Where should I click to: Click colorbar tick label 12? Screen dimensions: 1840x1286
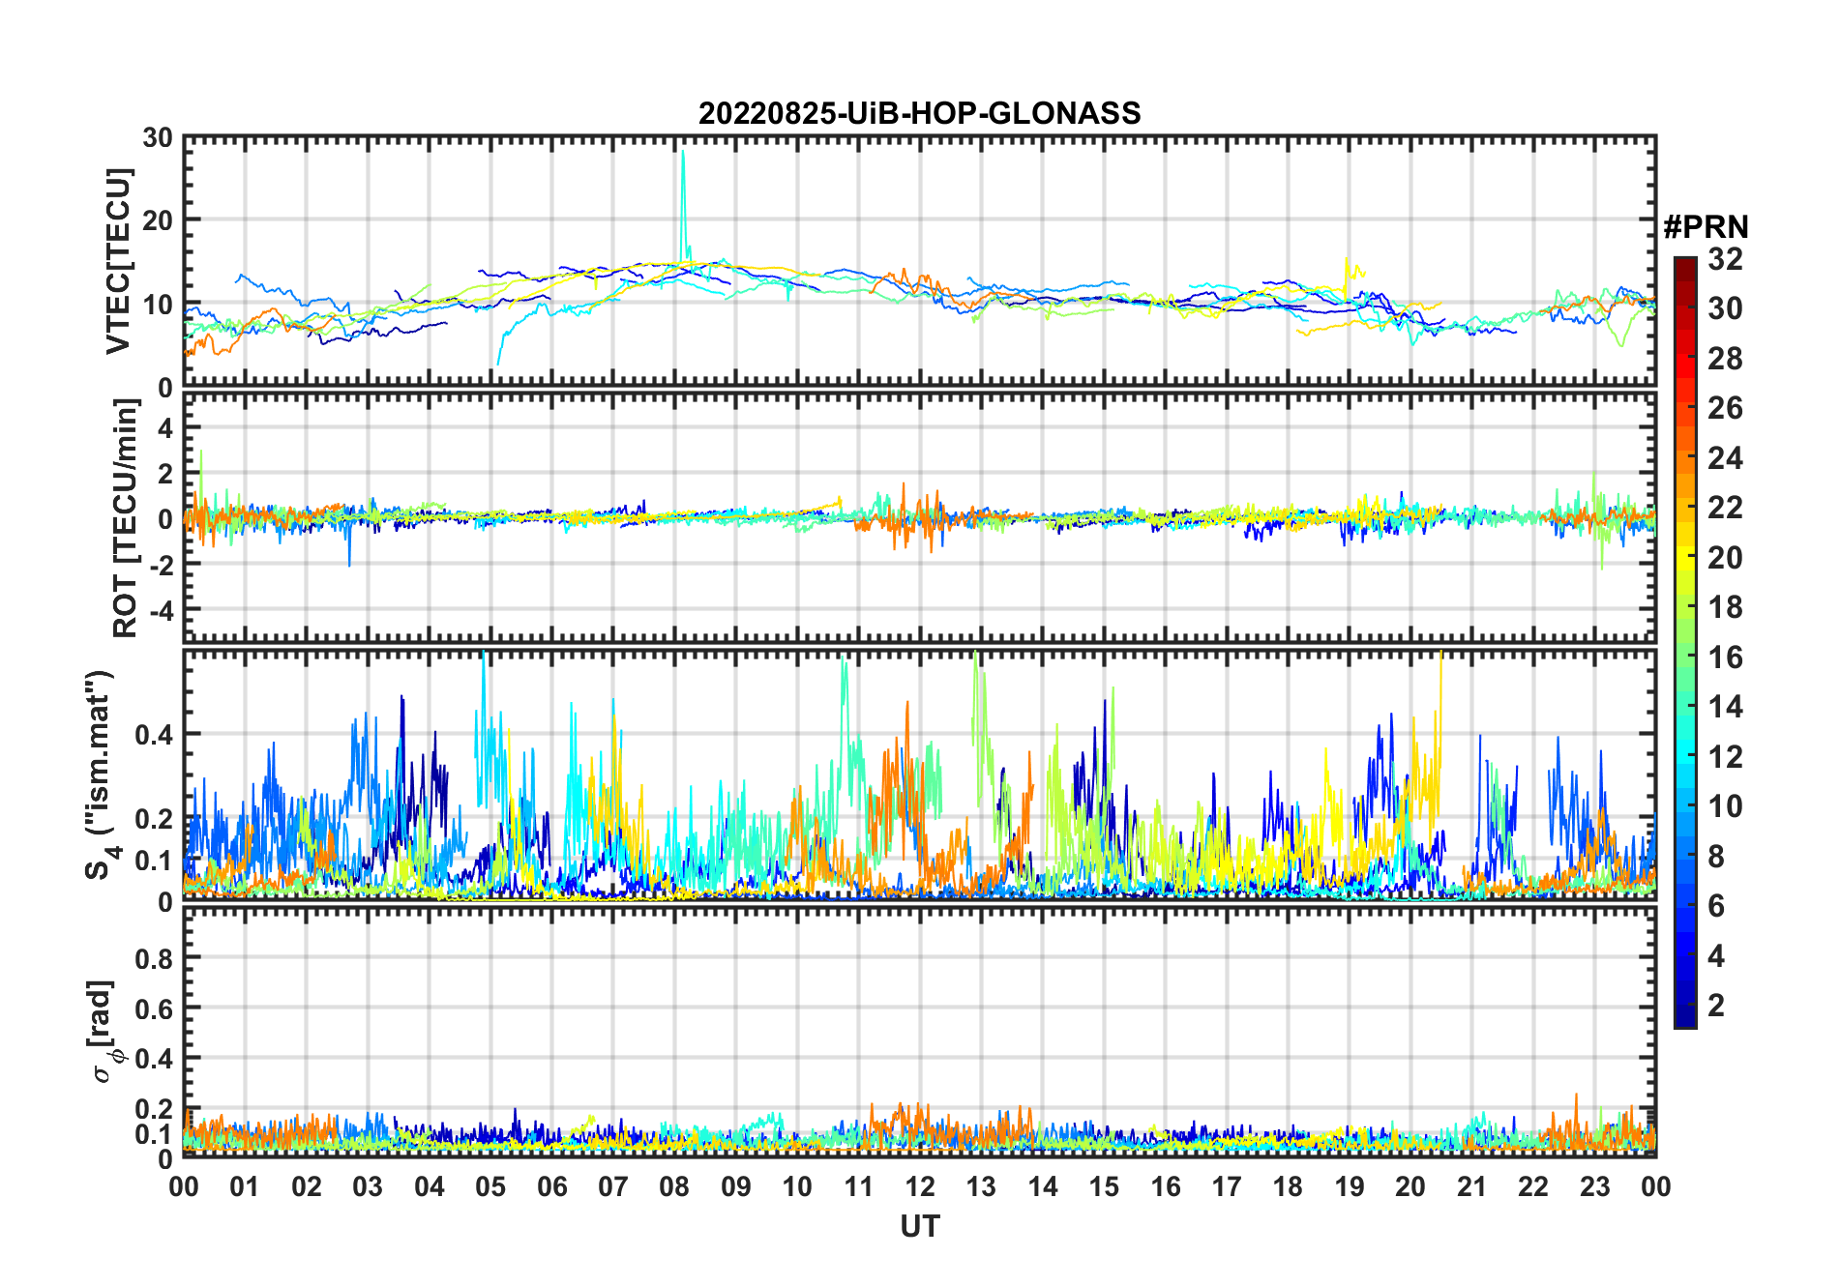[1725, 756]
